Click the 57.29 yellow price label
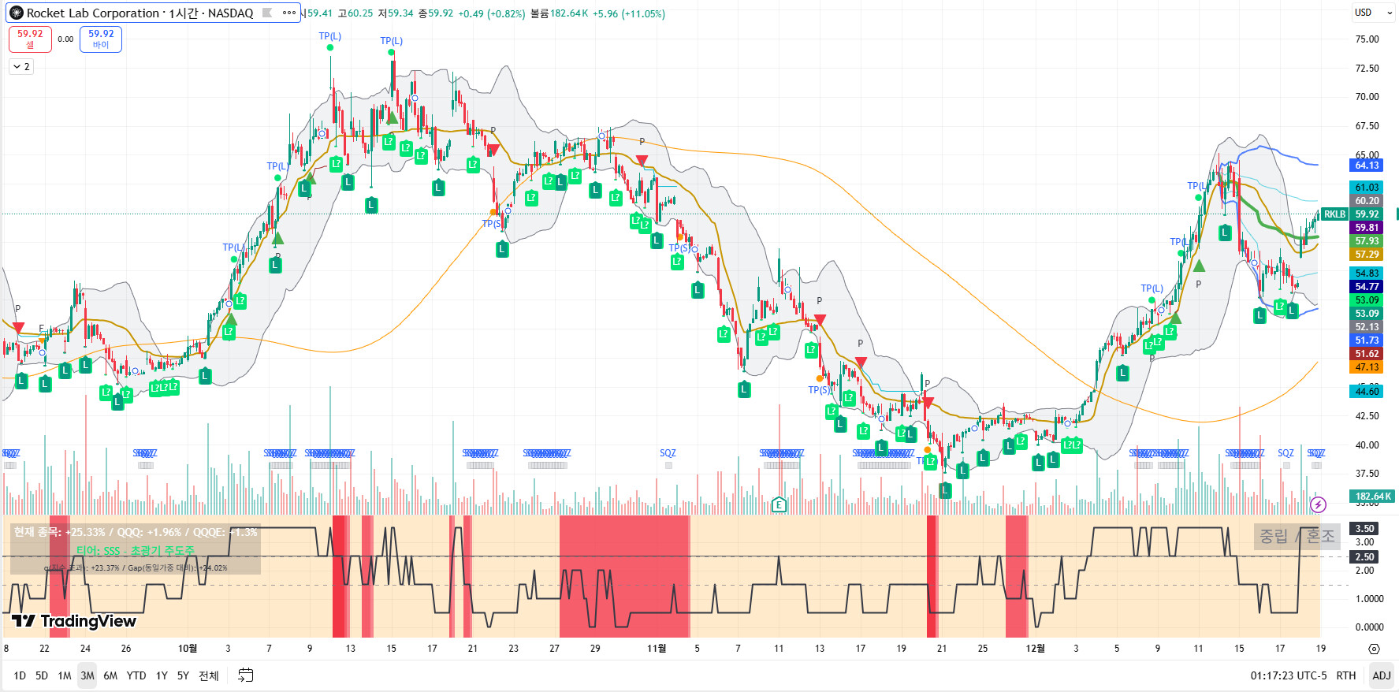The image size is (1399, 692). click(x=1367, y=255)
